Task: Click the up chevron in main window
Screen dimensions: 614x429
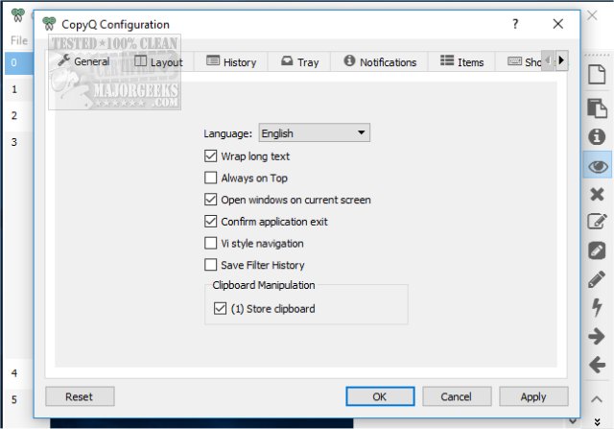Action: 597,399
